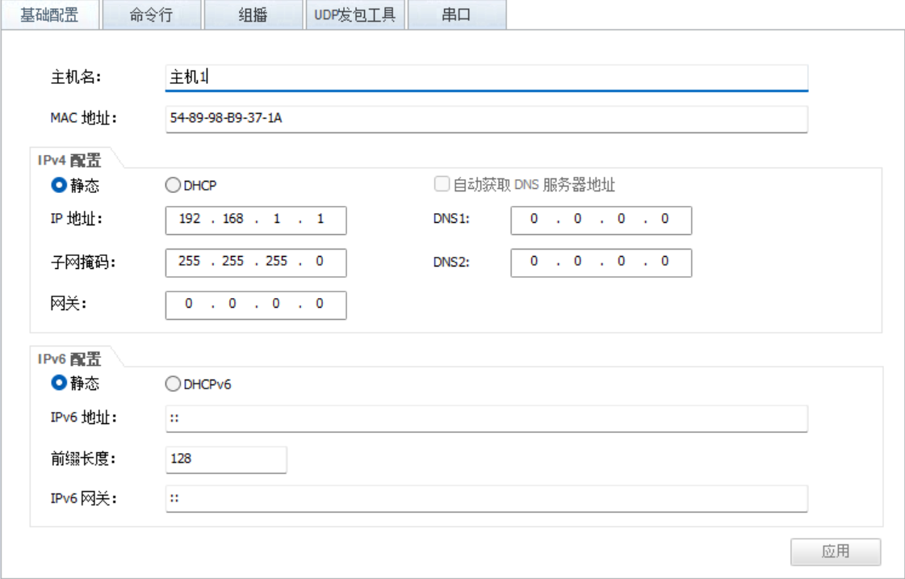Viewport: 905px width, 579px height.
Task: Click the 主机名 label
Action: [x=76, y=77]
